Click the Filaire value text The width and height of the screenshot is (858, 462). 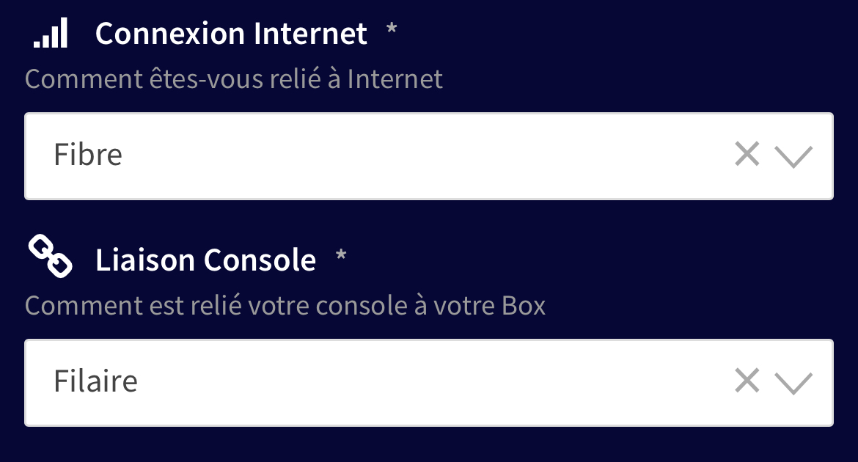point(95,381)
